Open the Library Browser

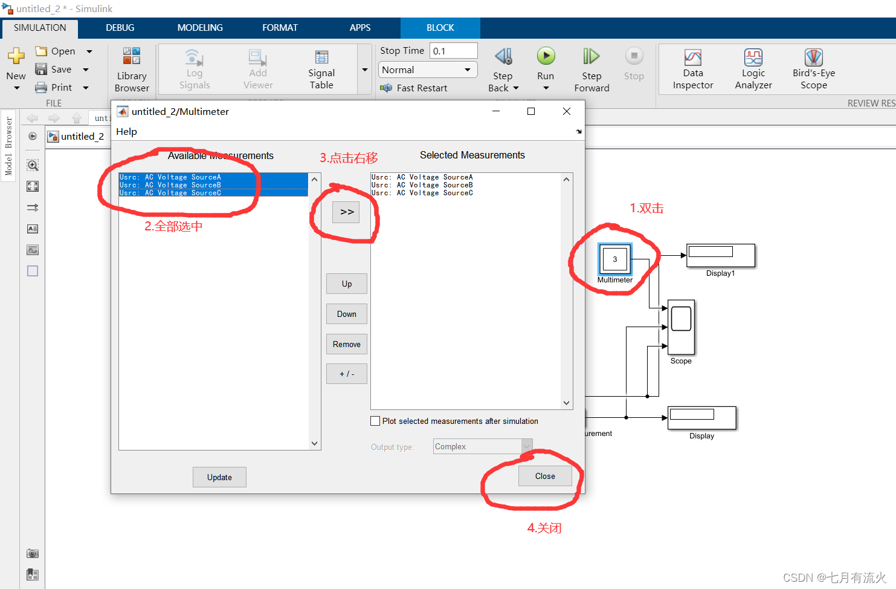(132, 70)
